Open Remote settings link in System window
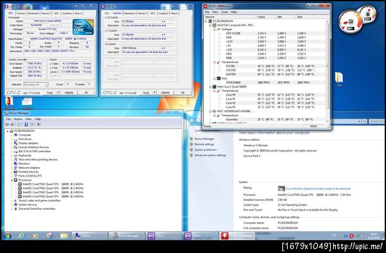 point(205,144)
